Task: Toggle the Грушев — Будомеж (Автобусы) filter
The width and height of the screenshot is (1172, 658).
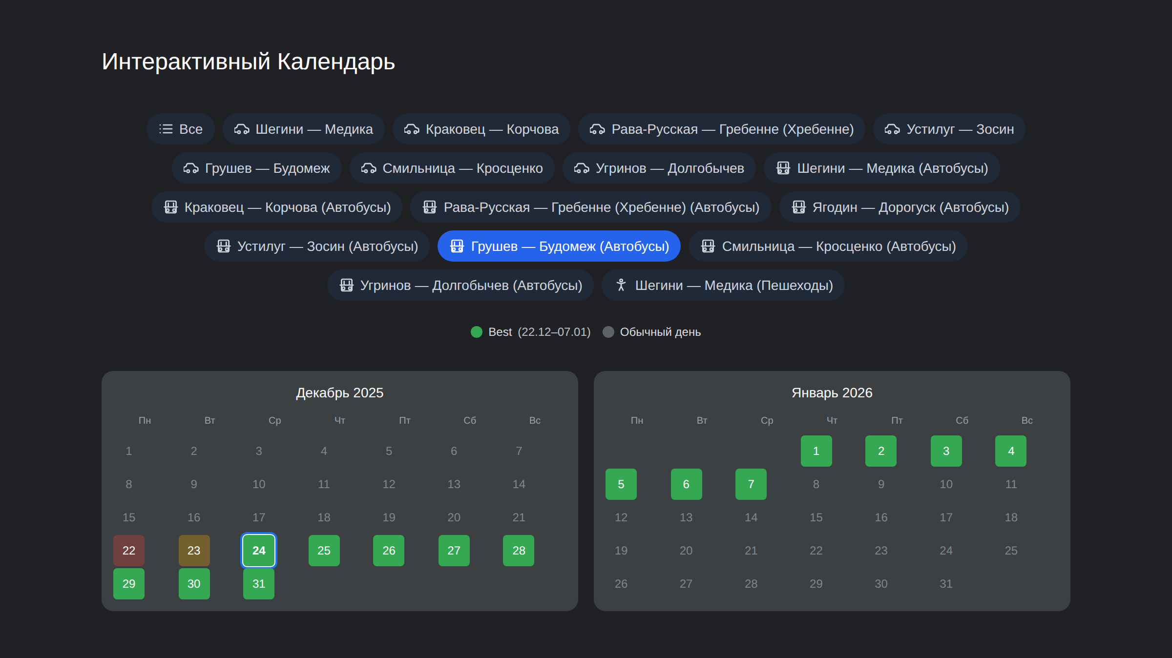Action: (x=559, y=246)
